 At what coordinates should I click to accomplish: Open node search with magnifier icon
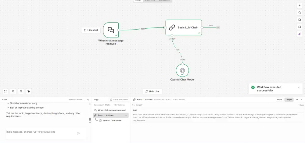(x=300, y=13)
